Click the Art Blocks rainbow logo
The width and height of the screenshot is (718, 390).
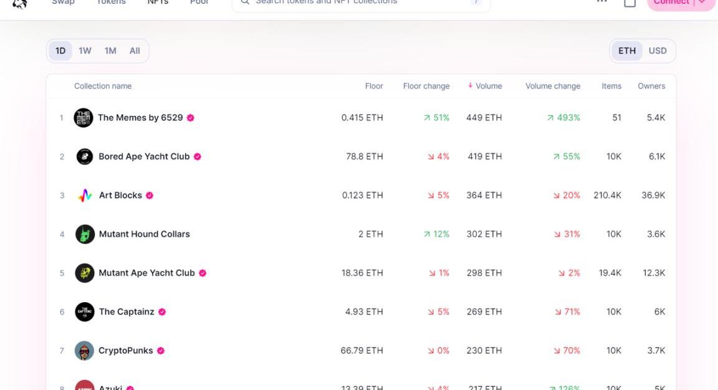(x=85, y=196)
